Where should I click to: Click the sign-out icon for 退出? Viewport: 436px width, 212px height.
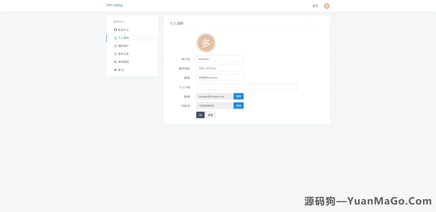pyautogui.click(x=115, y=70)
